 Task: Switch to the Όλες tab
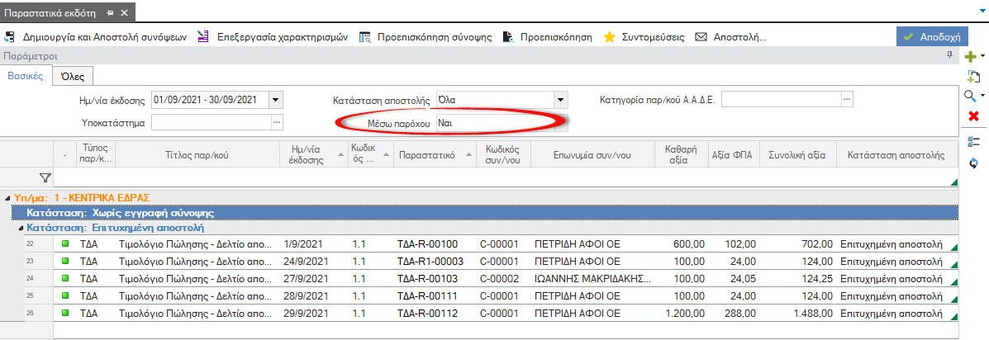click(x=72, y=77)
